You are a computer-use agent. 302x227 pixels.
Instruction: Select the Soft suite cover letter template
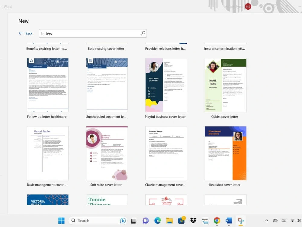(107, 153)
